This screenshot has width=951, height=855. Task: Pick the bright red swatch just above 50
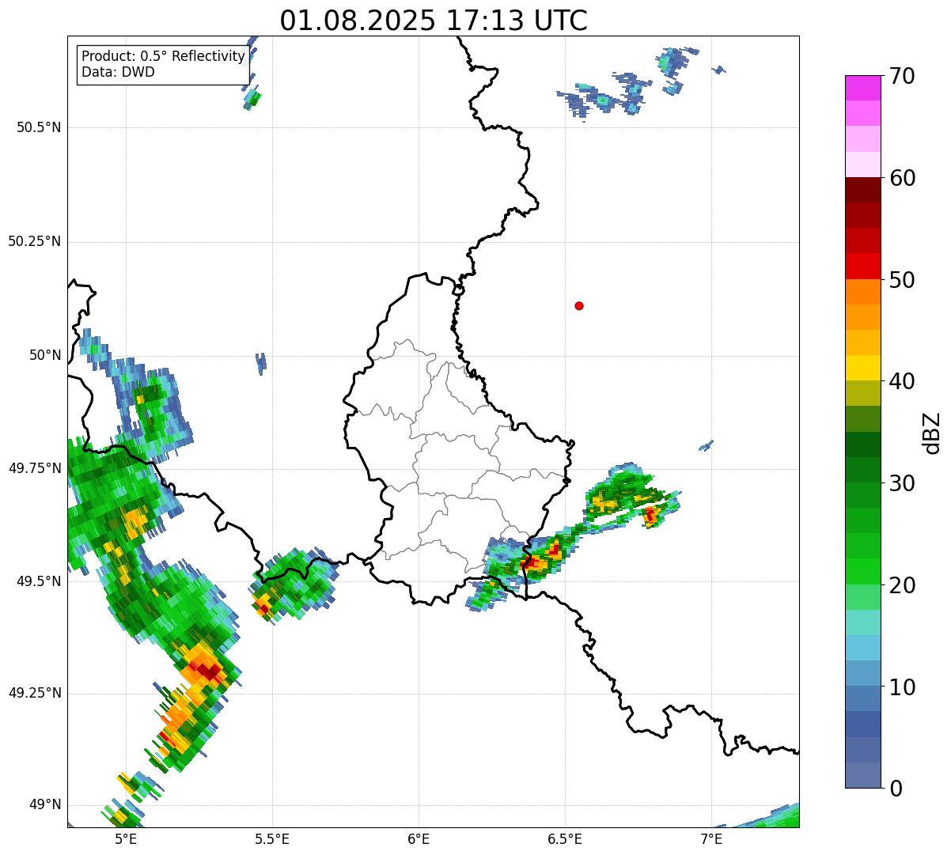coord(863,267)
